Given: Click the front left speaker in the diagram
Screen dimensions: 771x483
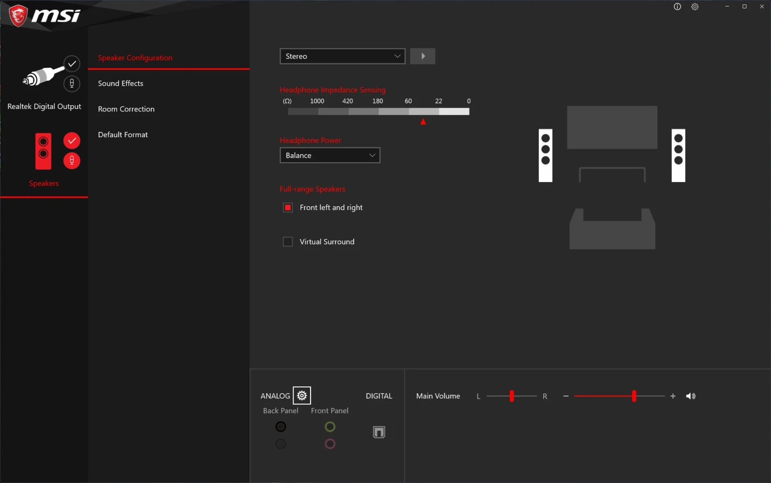Looking at the screenshot, I should pos(545,155).
